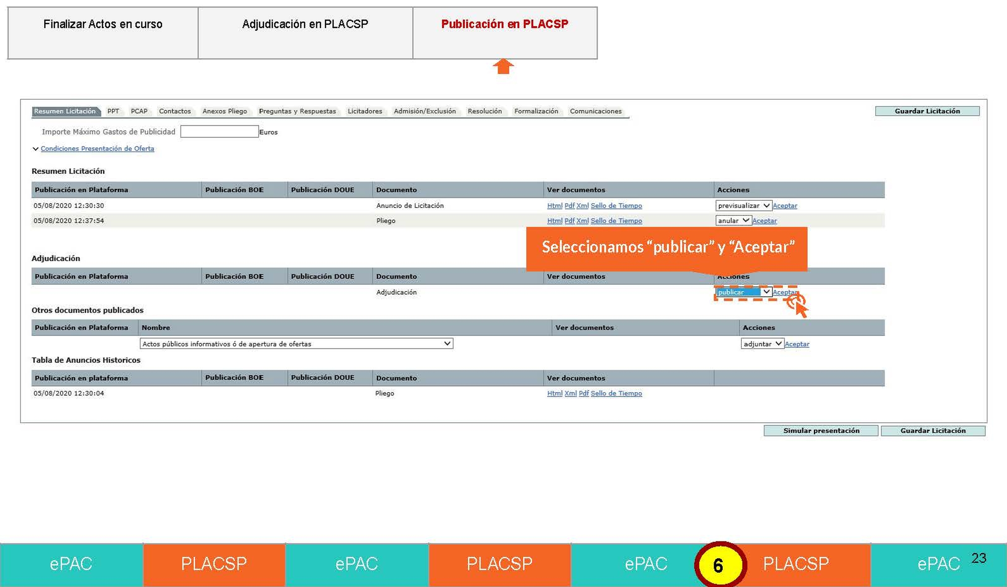This screenshot has height=587, width=1007.
Task: Open Sello de Tiempo for Anuncio de Licitación
Action: click(x=616, y=205)
